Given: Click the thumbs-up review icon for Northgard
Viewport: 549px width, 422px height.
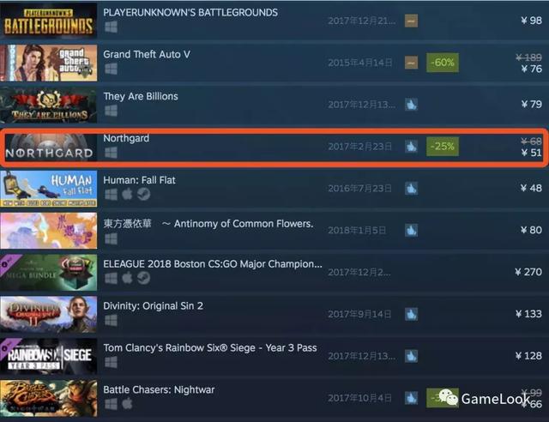Looking at the screenshot, I should [x=411, y=147].
